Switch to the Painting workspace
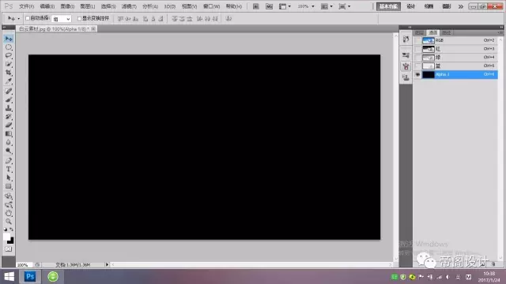The image size is (506, 284). tap(429, 6)
